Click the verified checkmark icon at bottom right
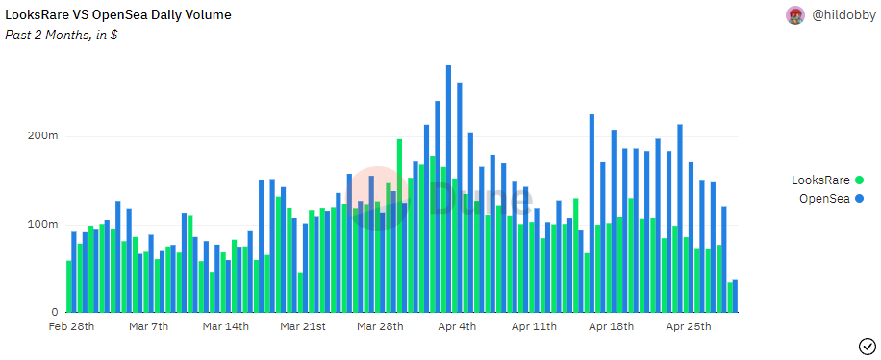The image size is (881, 360). [867, 346]
